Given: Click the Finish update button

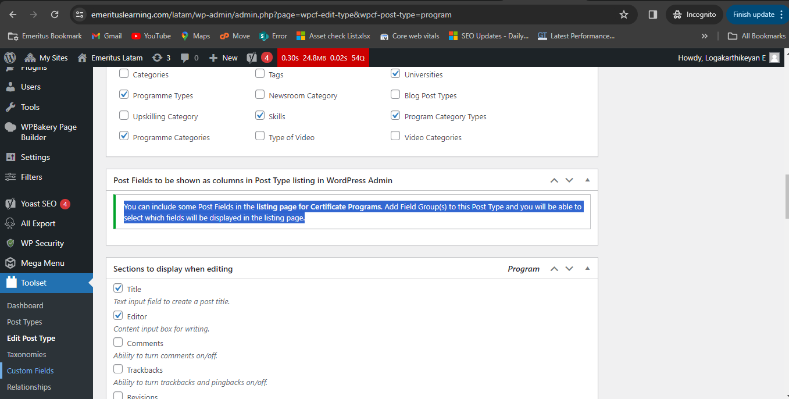Looking at the screenshot, I should tap(753, 15).
